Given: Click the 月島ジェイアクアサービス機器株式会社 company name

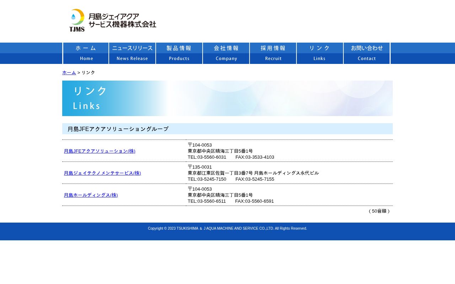Looking at the screenshot, I should 122,20.
